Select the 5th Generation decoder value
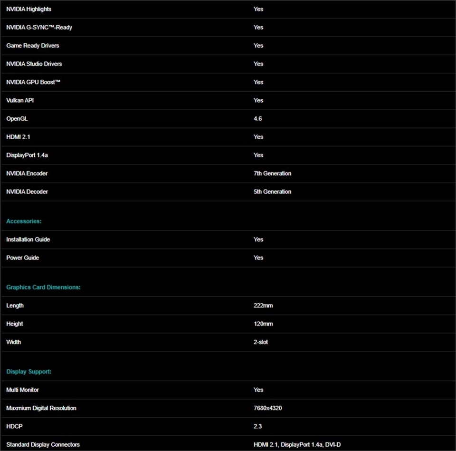 (x=272, y=192)
